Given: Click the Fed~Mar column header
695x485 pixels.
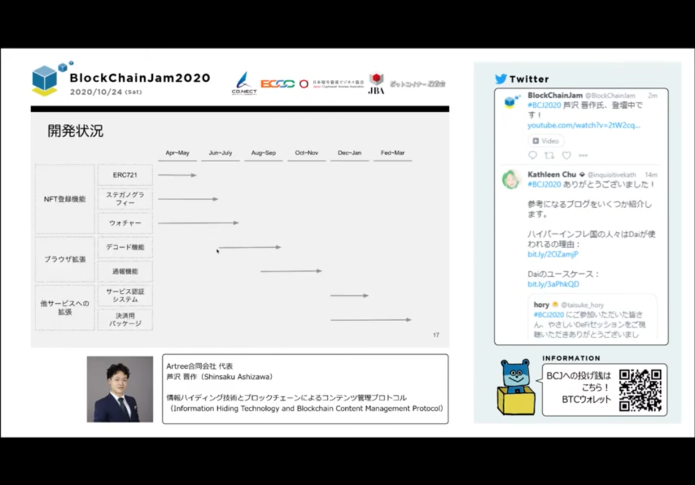Looking at the screenshot, I should coord(393,153).
